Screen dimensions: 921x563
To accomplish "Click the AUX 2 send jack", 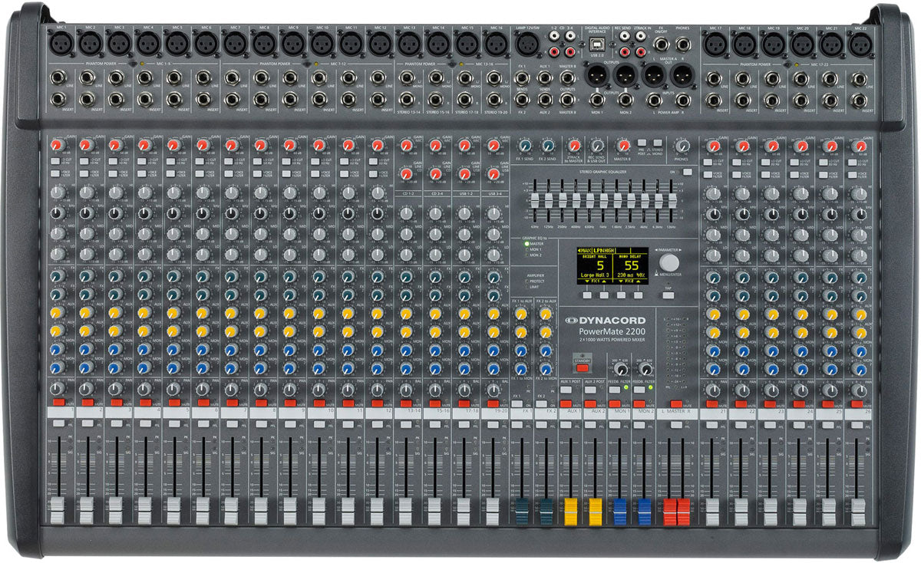I will [x=545, y=100].
